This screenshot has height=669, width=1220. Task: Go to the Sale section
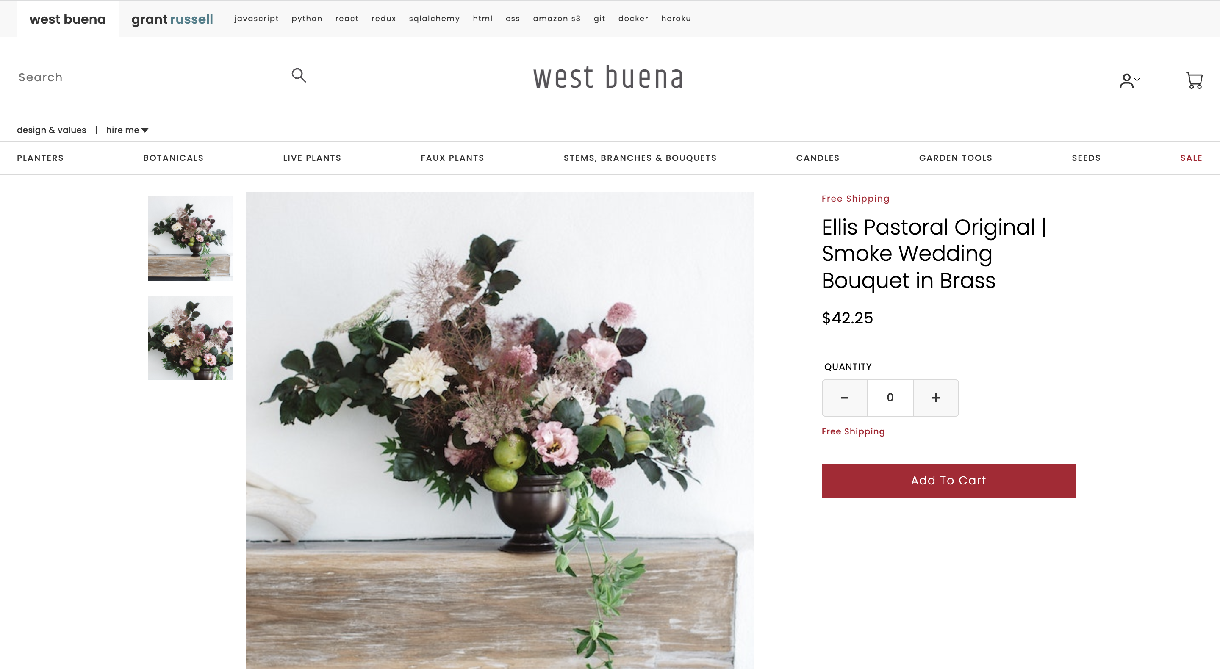[x=1191, y=158]
